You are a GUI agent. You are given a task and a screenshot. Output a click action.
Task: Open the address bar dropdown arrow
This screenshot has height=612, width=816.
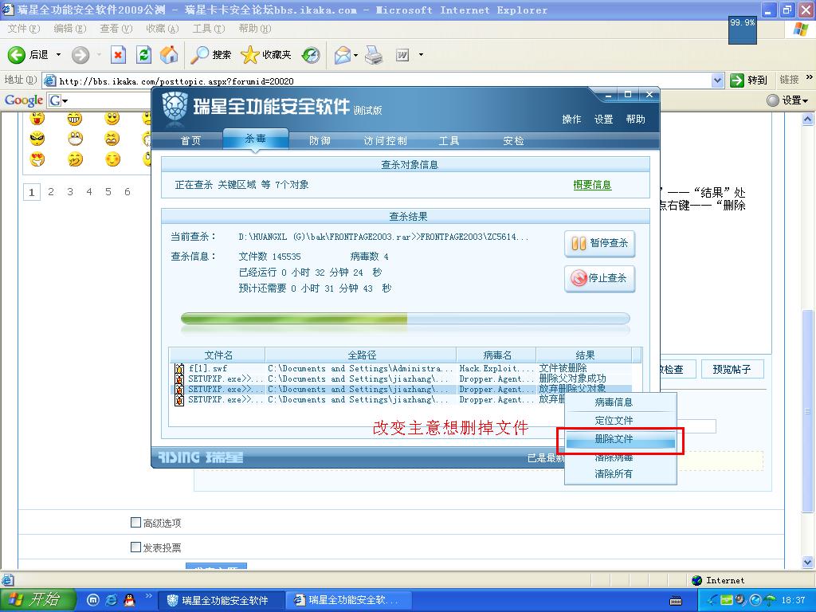pos(718,80)
